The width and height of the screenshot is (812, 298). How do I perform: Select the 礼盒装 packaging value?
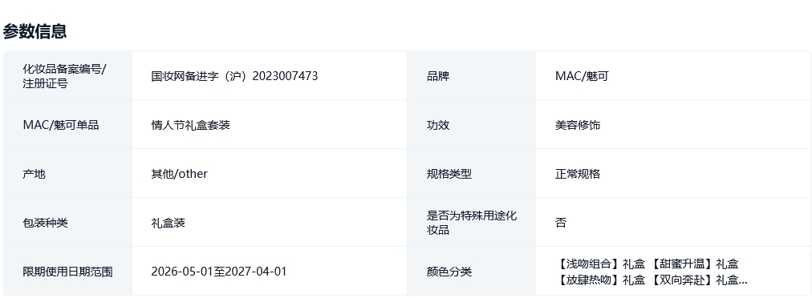pyautogui.click(x=168, y=223)
